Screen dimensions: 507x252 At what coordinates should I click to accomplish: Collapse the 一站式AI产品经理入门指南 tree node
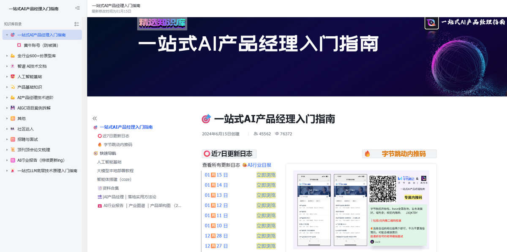(x=7, y=35)
